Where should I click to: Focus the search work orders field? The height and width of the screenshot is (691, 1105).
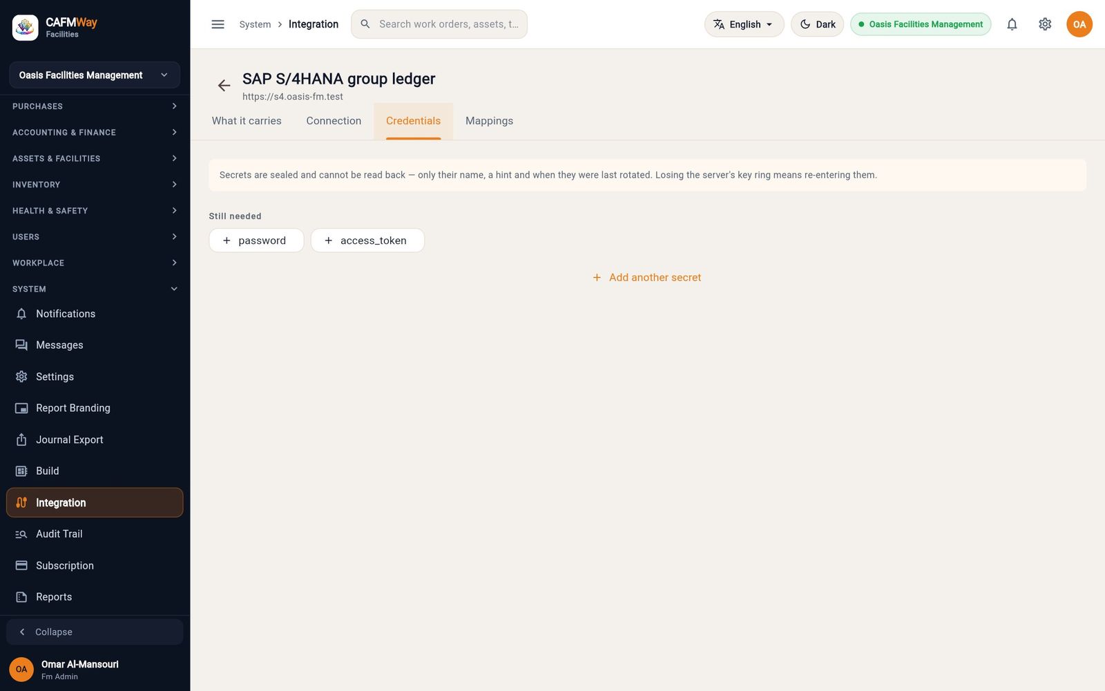point(439,24)
